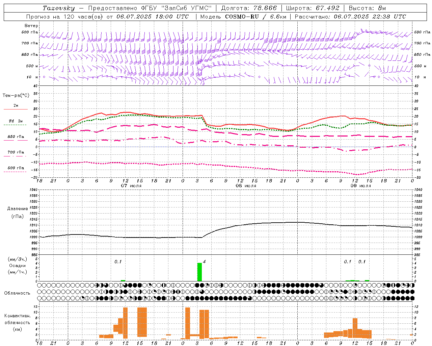Click the precipitation value 4 beside green bar

pyautogui.click(x=204, y=262)
